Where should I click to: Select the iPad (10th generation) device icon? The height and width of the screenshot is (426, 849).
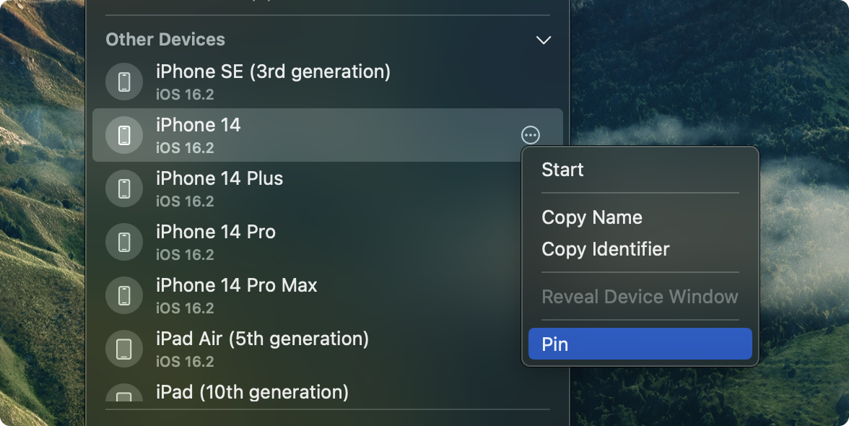(124, 397)
